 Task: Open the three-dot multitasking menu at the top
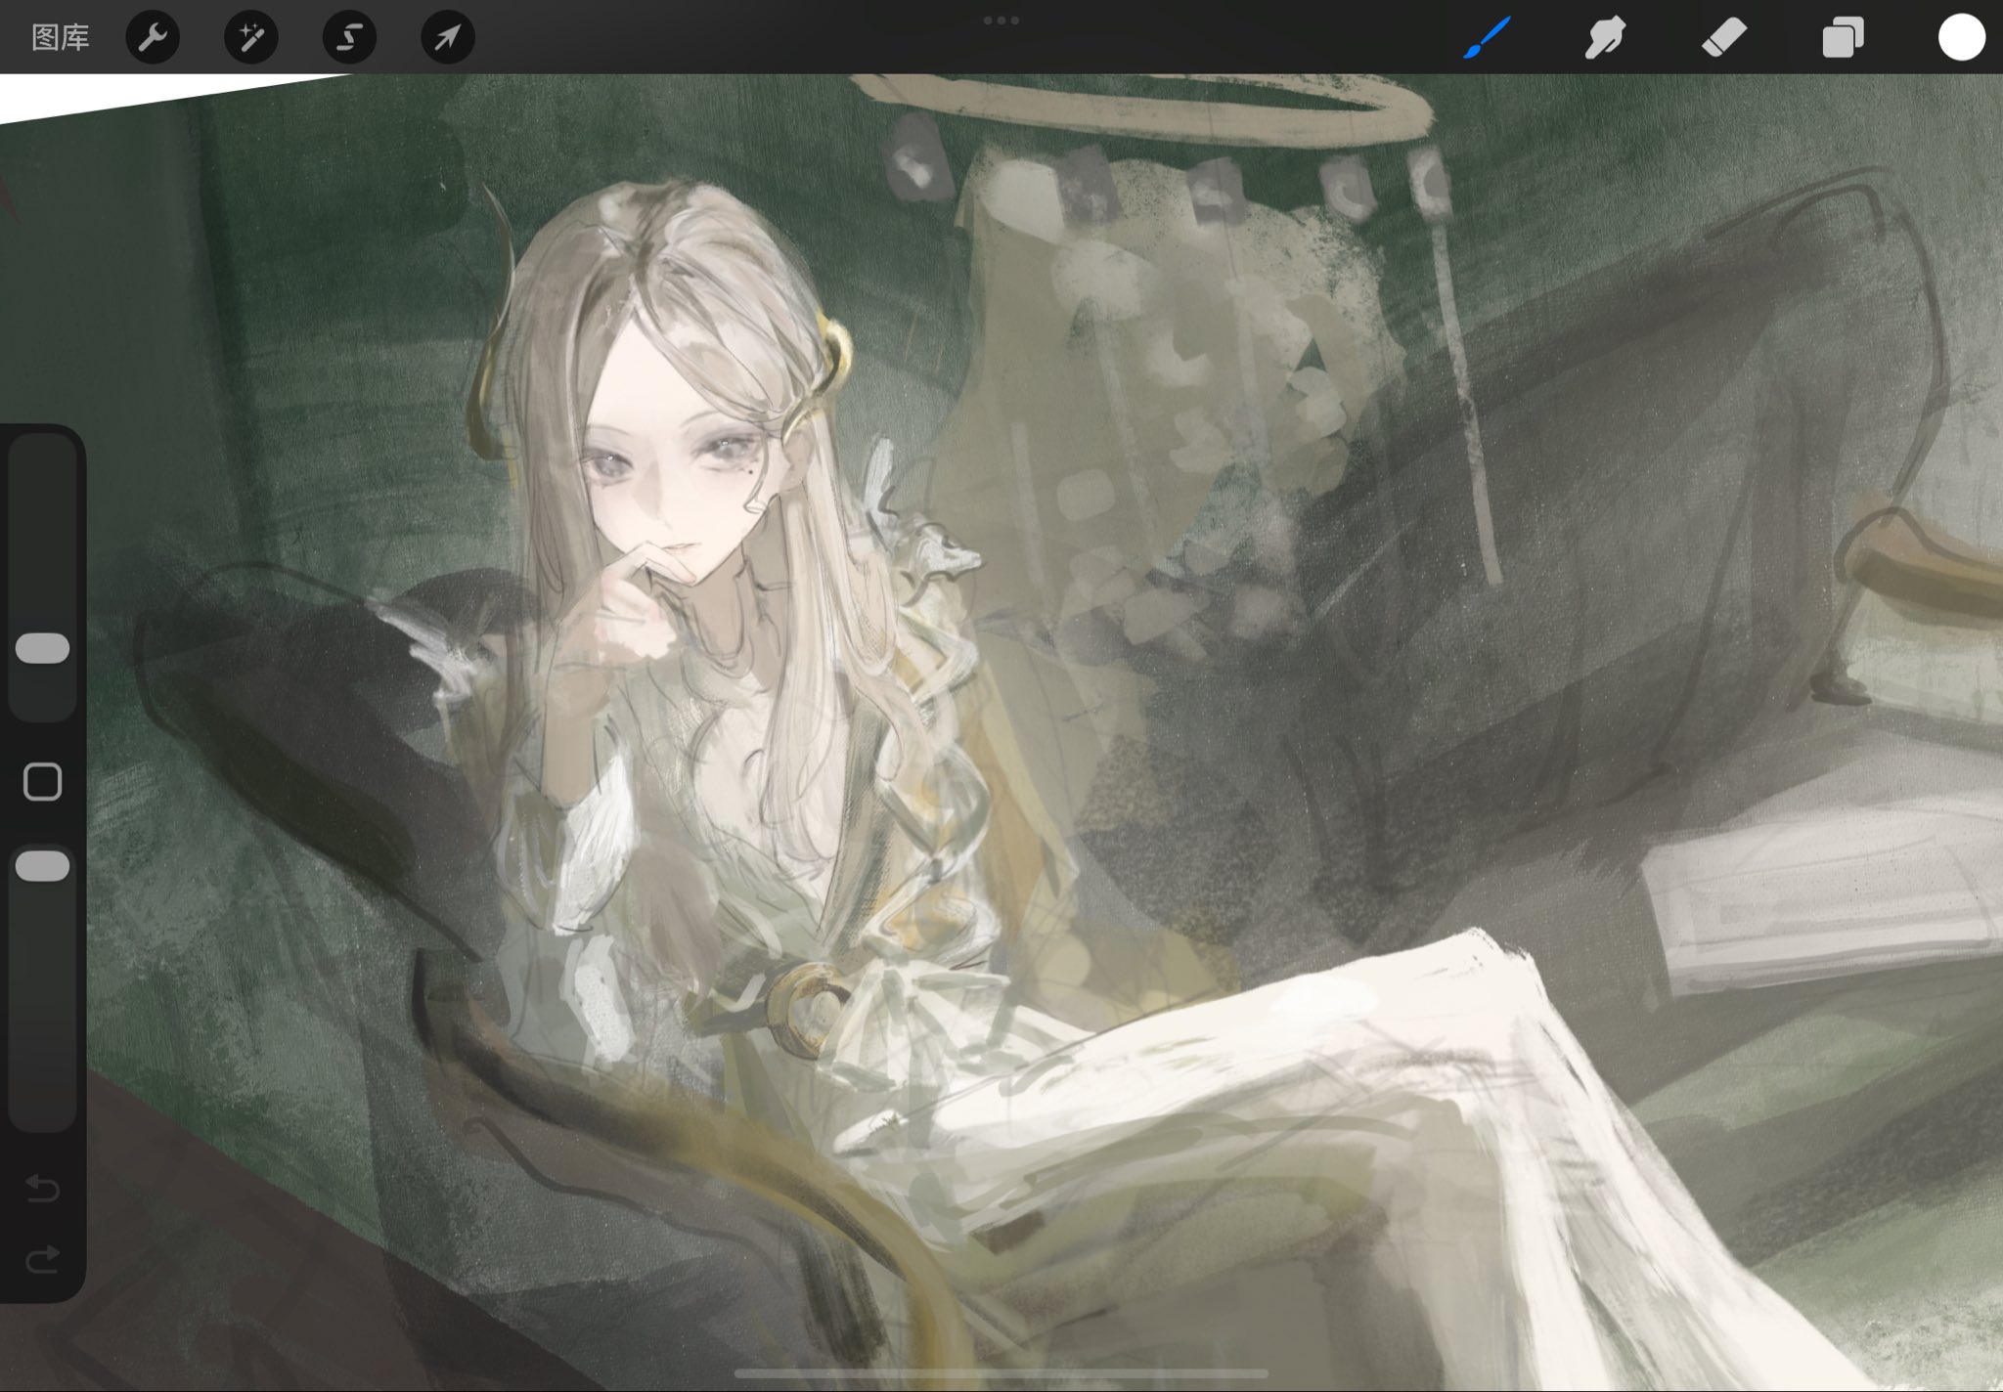click(x=1001, y=20)
